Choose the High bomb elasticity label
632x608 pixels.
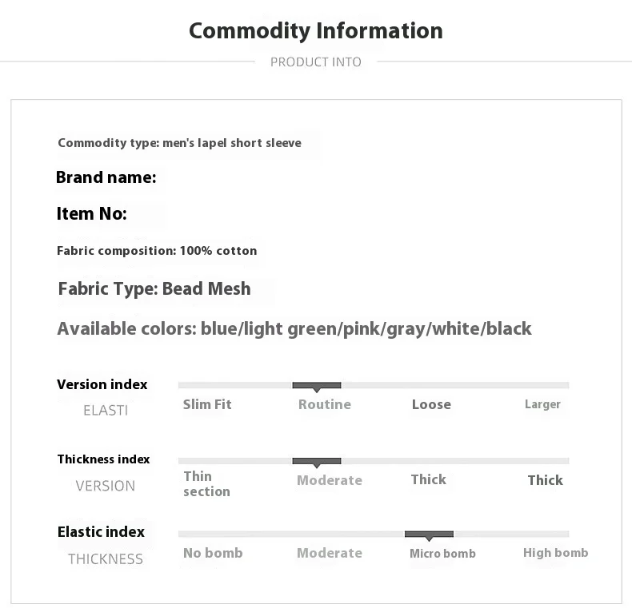(x=555, y=553)
